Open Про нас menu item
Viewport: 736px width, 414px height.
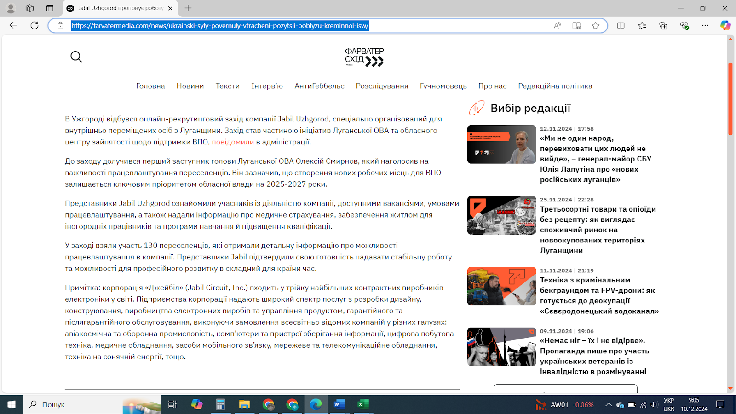click(492, 86)
